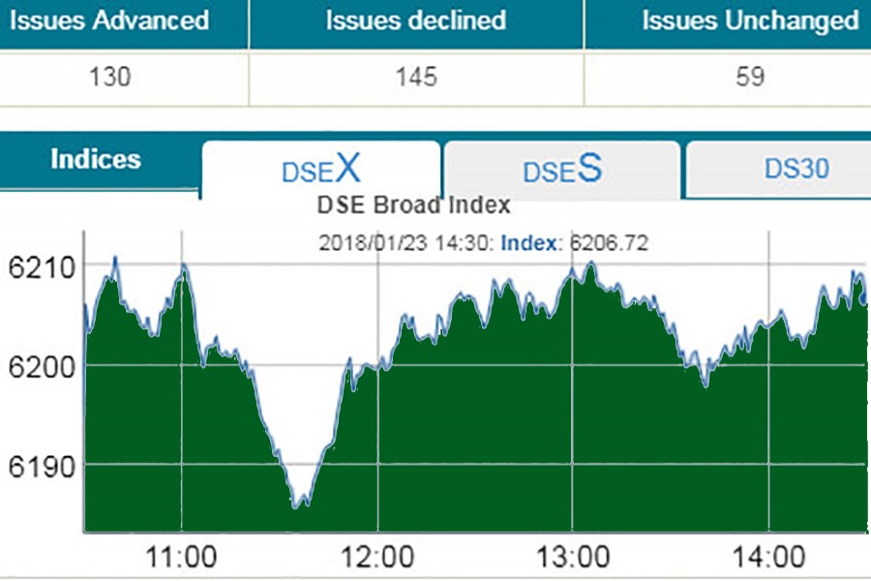Click the 12:00 time axis label

coord(376,557)
